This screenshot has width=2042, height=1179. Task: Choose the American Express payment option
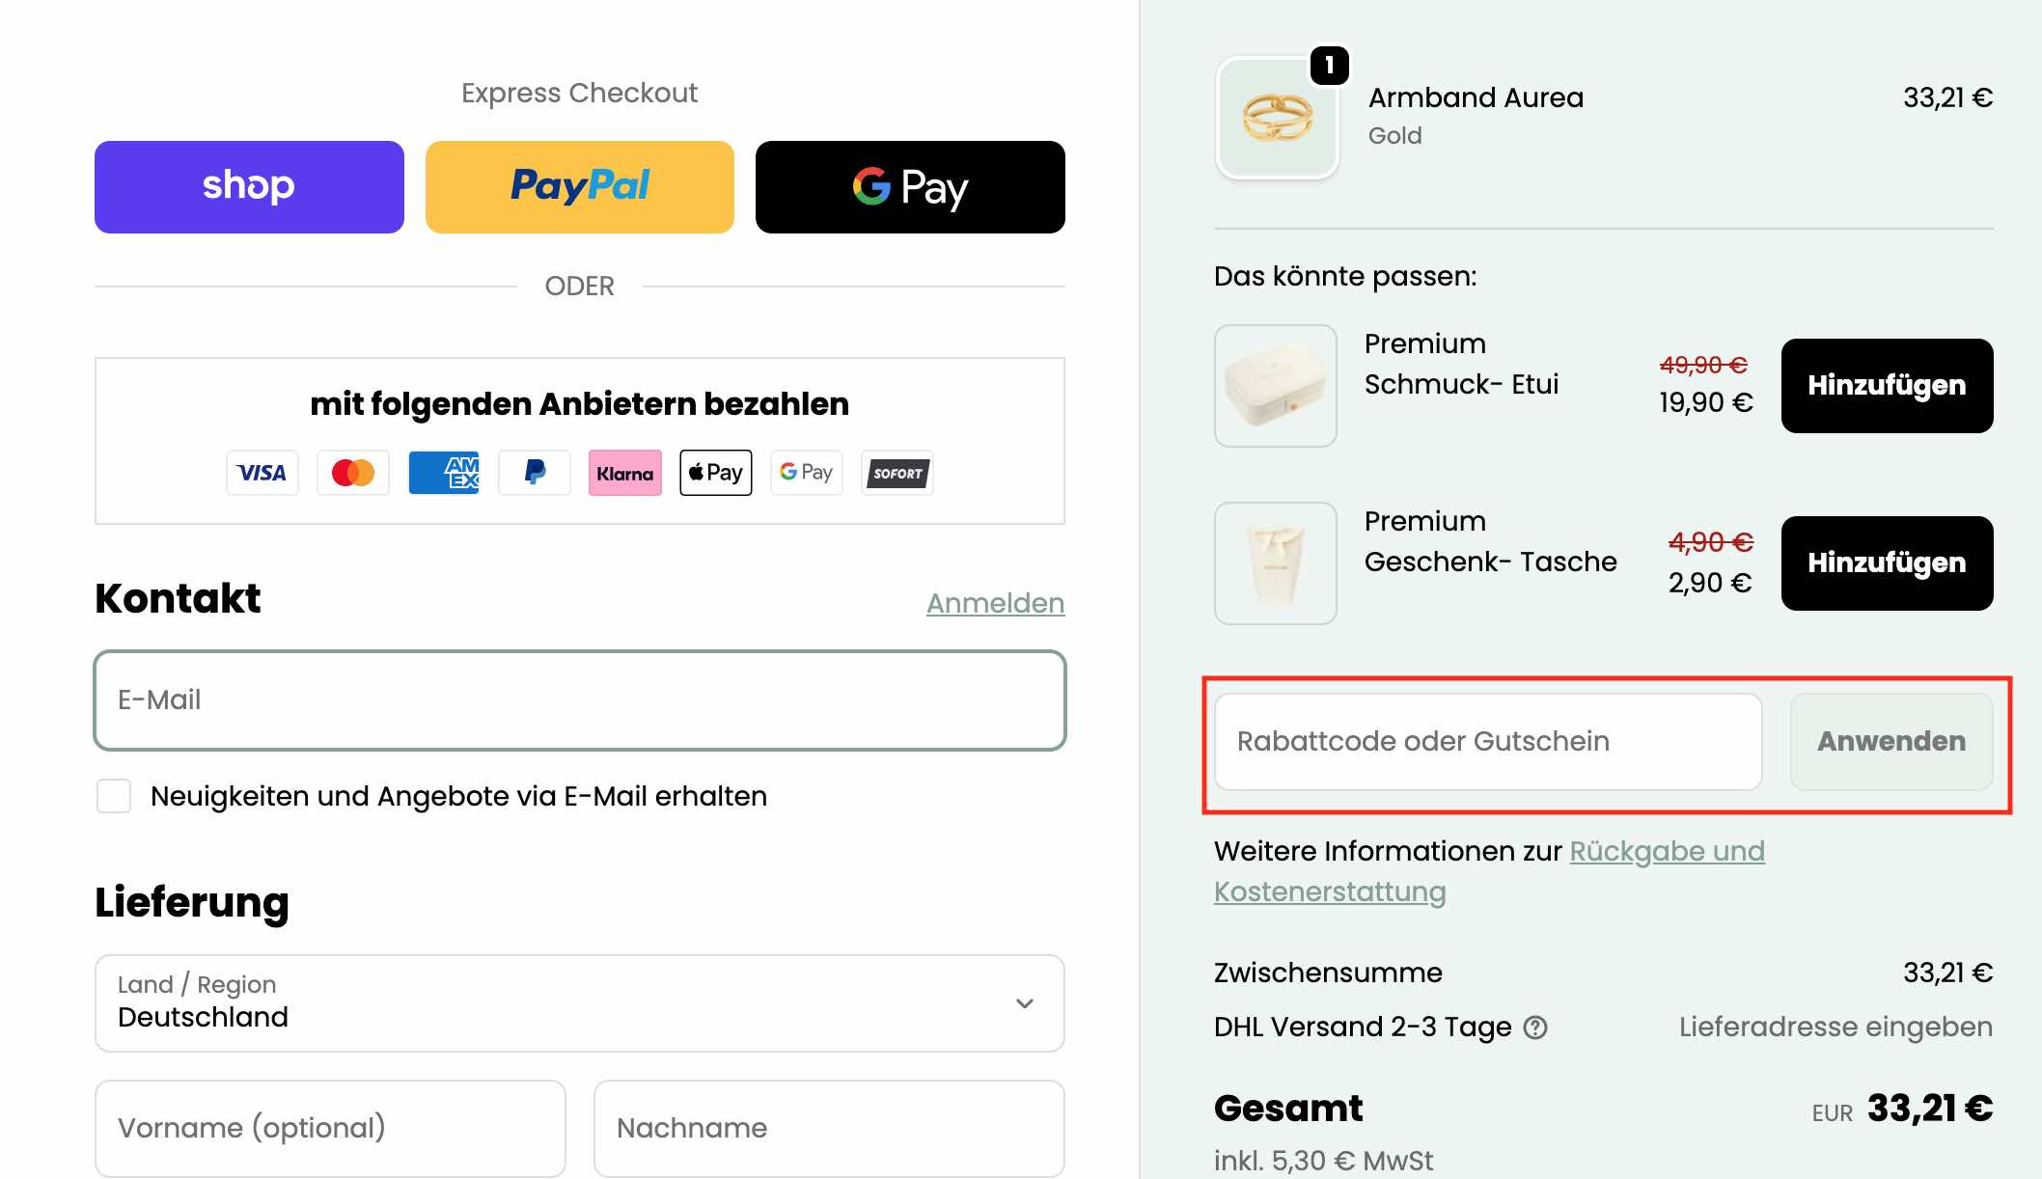coord(443,473)
